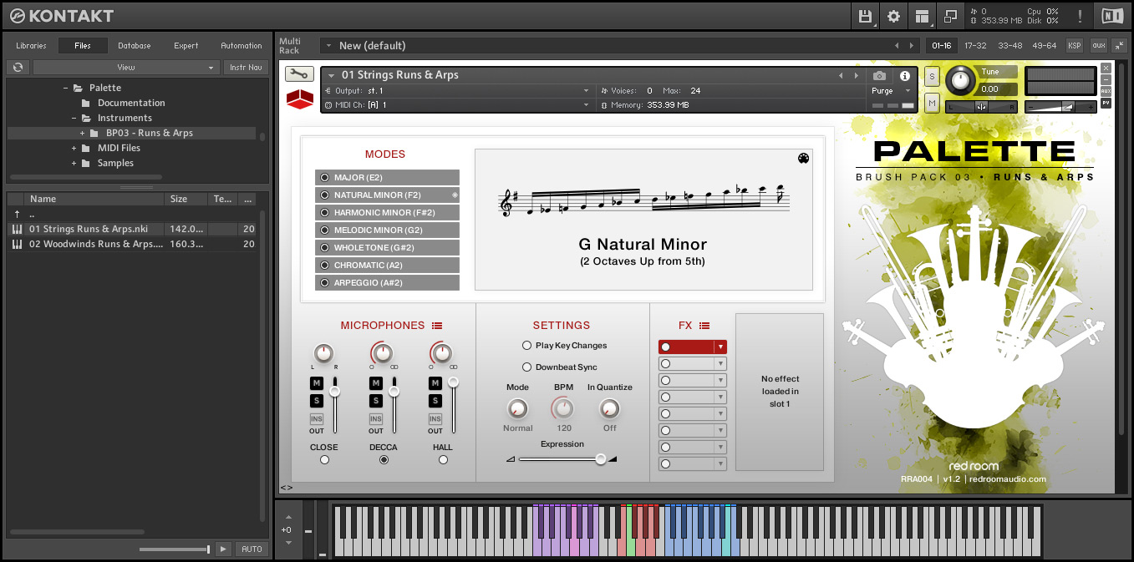Select the HALL microphone radio button
Image resolution: width=1134 pixels, height=562 pixels.
(x=443, y=459)
